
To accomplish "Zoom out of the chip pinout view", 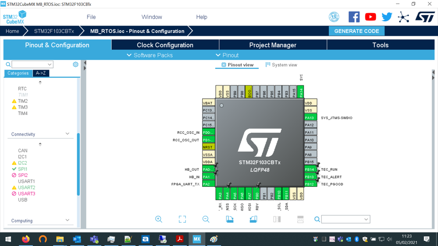I will tap(206, 219).
